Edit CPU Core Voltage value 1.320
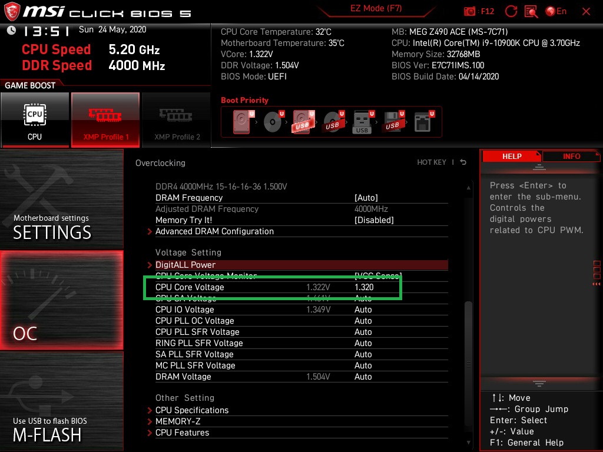603x452 pixels. coord(364,287)
